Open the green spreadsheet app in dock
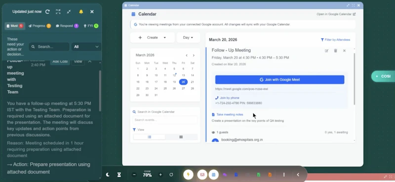 pos(258,175)
